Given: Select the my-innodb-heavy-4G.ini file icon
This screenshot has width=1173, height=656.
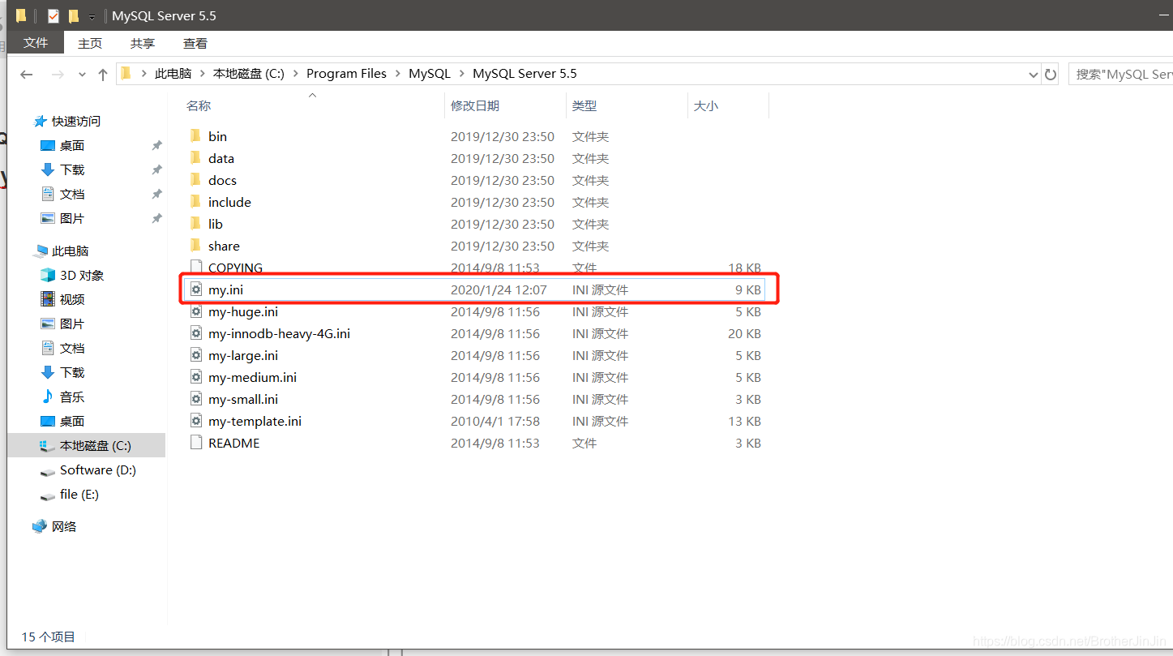Looking at the screenshot, I should 195,333.
